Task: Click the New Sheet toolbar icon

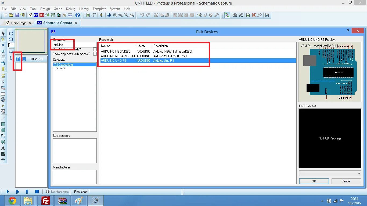Action: pos(248,15)
